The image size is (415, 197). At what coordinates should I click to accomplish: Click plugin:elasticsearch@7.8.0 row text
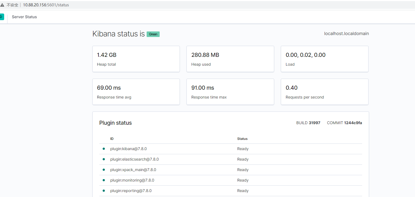(x=134, y=159)
